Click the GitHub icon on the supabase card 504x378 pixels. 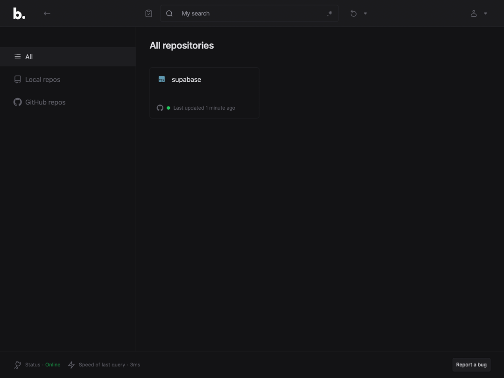160,108
